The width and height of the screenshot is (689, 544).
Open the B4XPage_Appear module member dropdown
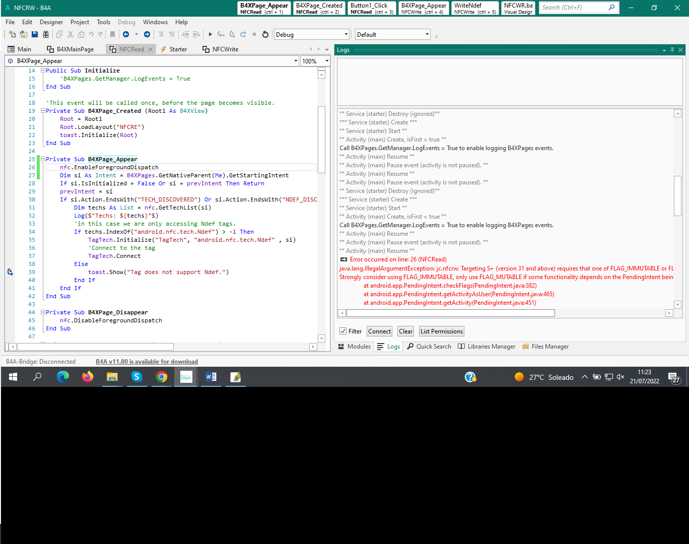click(x=297, y=60)
